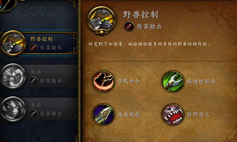Select the grayscale 生存 (Survival) spec icon
Screen dimensions: 237x142
click(13, 109)
